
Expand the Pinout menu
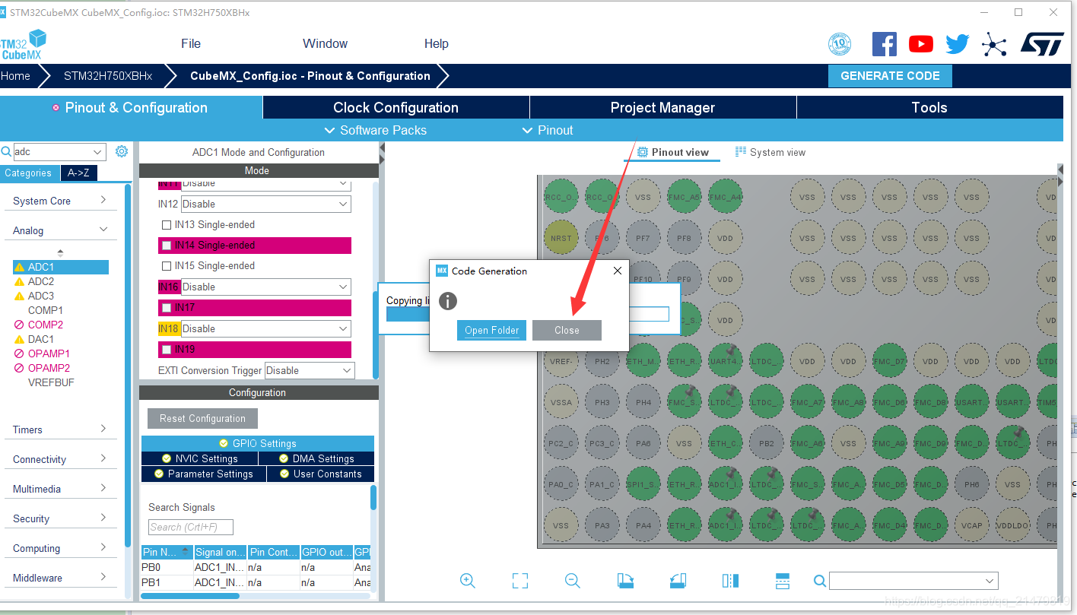click(x=548, y=130)
